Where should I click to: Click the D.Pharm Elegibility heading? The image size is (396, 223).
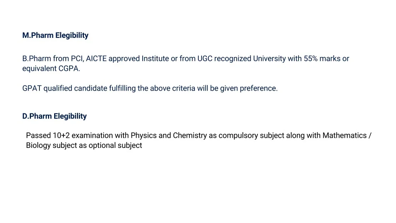(55, 116)
